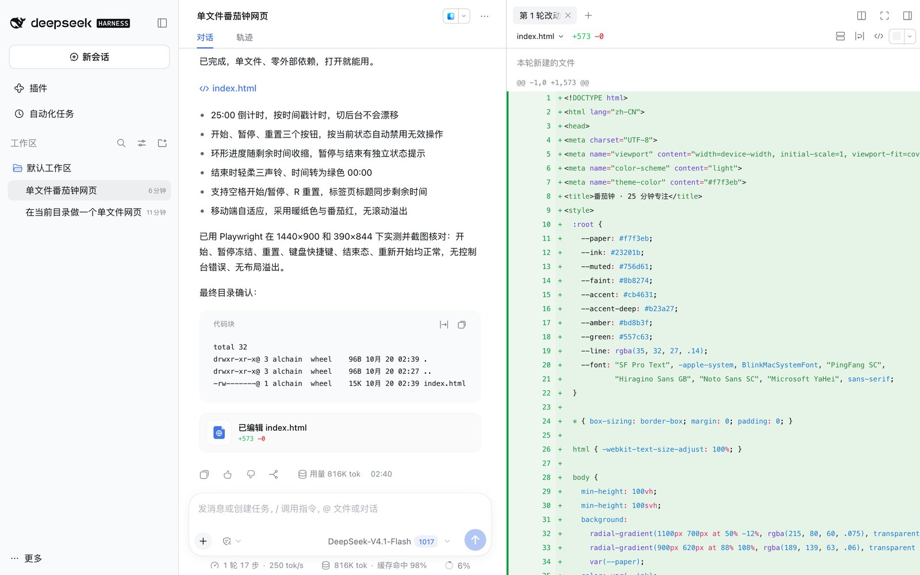Screen dimensions: 920x575
Task: Copy the directory listing code block
Action: coord(462,325)
